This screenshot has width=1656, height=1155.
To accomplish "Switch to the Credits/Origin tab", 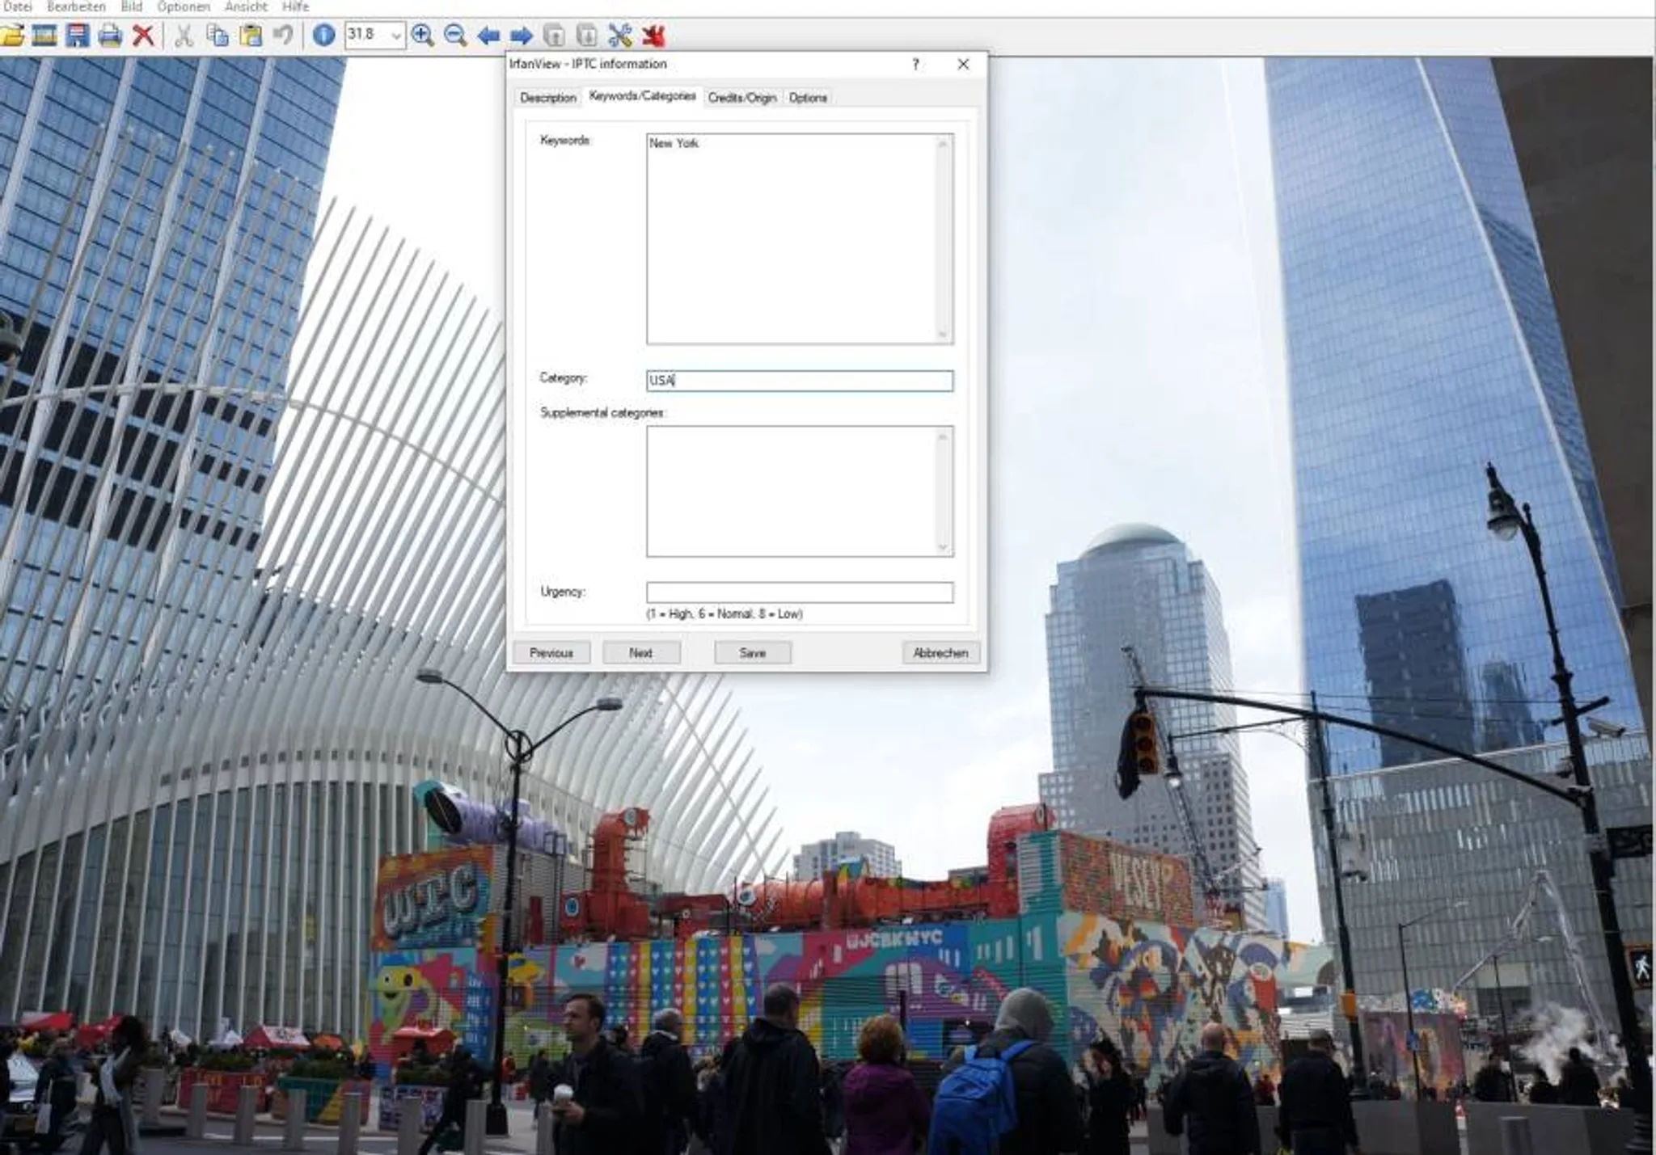I will (741, 98).
